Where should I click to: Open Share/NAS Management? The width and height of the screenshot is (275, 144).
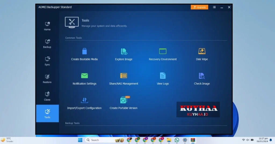coord(124,79)
